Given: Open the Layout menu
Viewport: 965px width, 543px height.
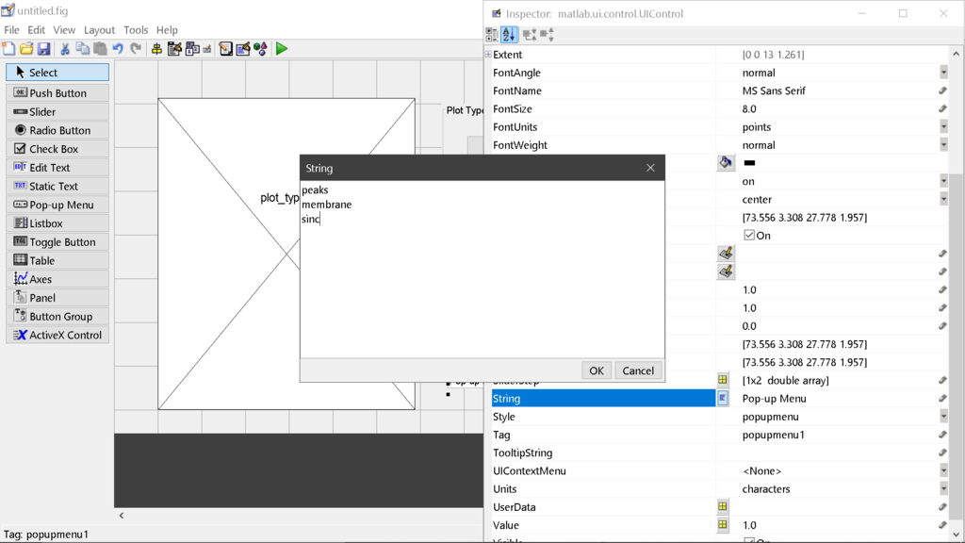Looking at the screenshot, I should point(99,29).
